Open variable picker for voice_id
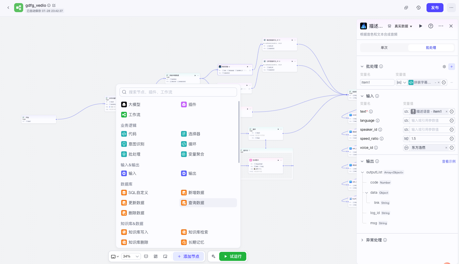This screenshot has width=459, height=264. coord(452,148)
